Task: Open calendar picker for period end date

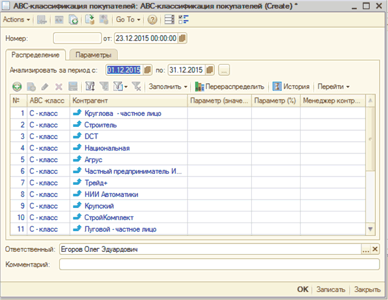Action: pos(210,70)
